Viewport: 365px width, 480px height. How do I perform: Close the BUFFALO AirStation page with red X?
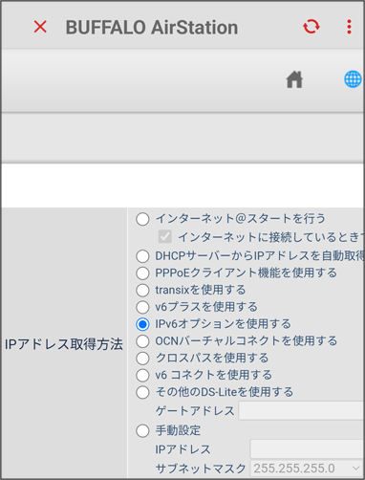40,27
